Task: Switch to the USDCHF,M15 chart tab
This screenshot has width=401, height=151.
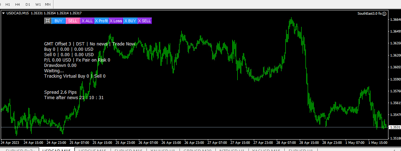Action: pos(92,150)
